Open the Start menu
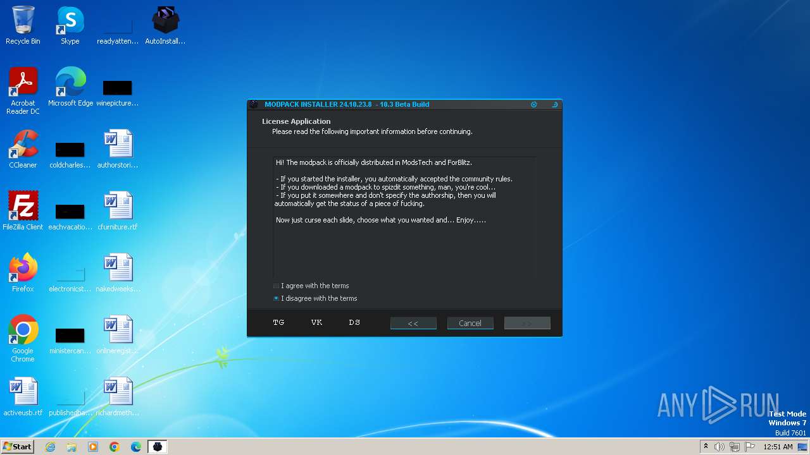The image size is (810, 455). 18,446
